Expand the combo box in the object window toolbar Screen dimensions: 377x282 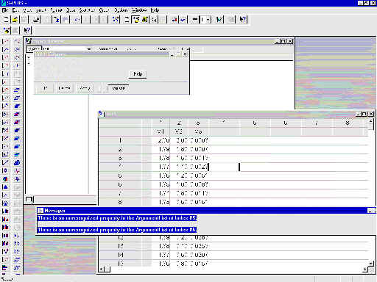click(x=89, y=49)
